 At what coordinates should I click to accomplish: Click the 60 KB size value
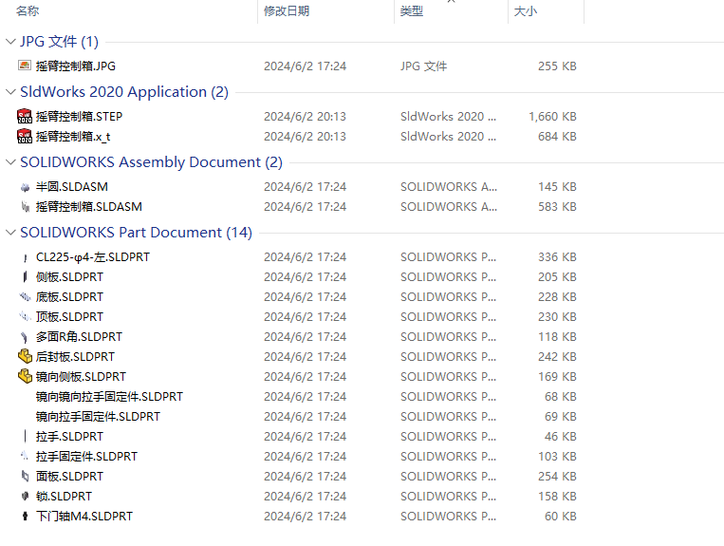point(560,516)
